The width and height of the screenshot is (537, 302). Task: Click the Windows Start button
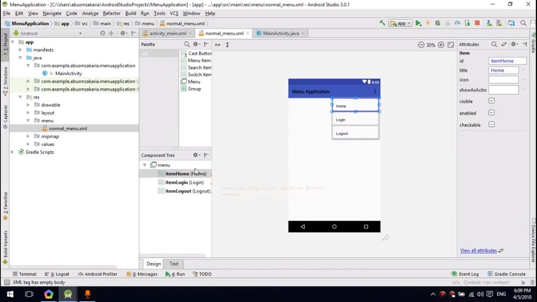pos(10,294)
